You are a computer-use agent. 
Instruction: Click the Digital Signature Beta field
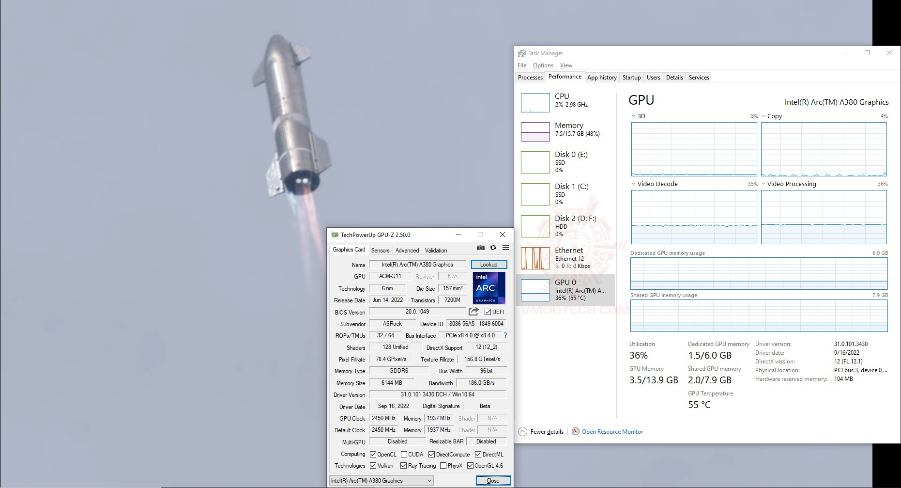tap(485, 406)
